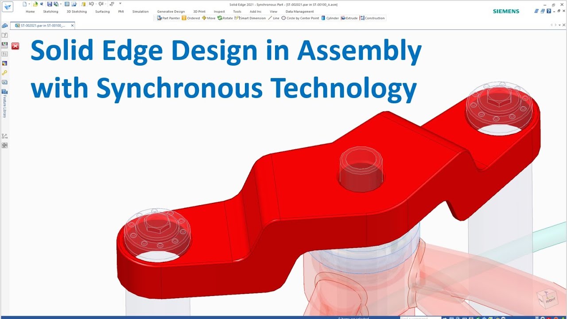Select the ST-002021.par document tab
The width and height of the screenshot is (567, 319).
coord(43,25)
